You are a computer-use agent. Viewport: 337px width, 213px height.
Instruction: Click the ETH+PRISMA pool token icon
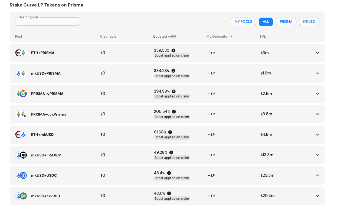(x=21, y=53)
